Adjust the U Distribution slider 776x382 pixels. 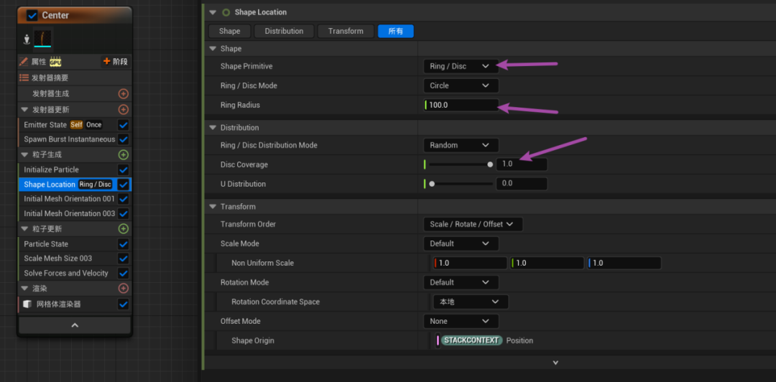pyautogui.click(x=459, y=184)
